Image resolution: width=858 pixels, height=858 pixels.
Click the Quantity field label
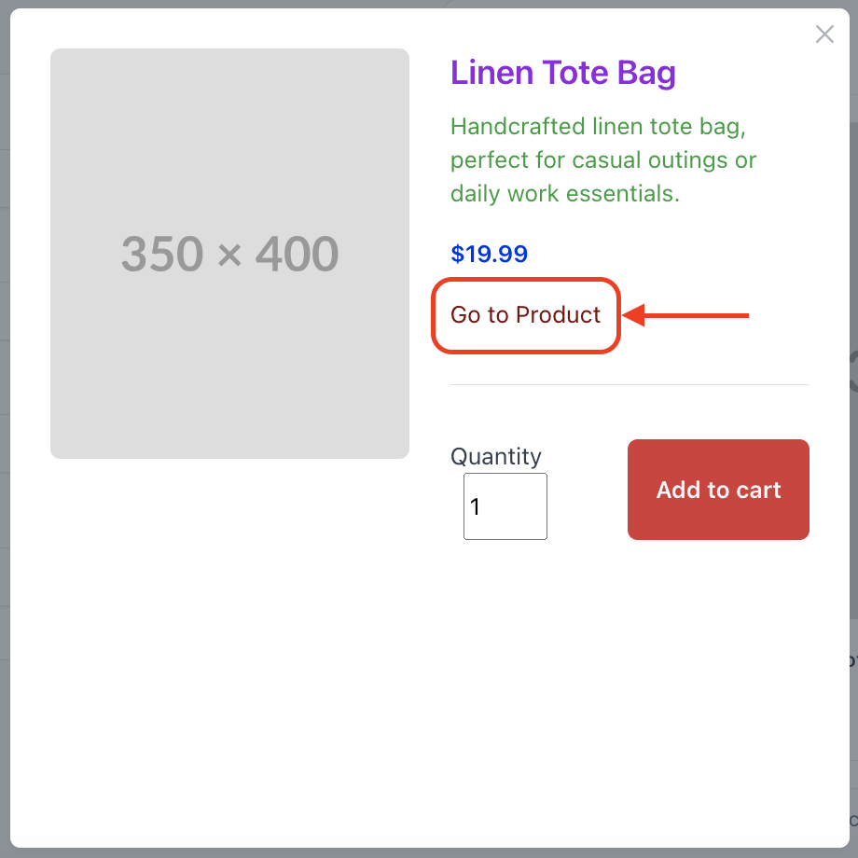[x=495, y=456]
